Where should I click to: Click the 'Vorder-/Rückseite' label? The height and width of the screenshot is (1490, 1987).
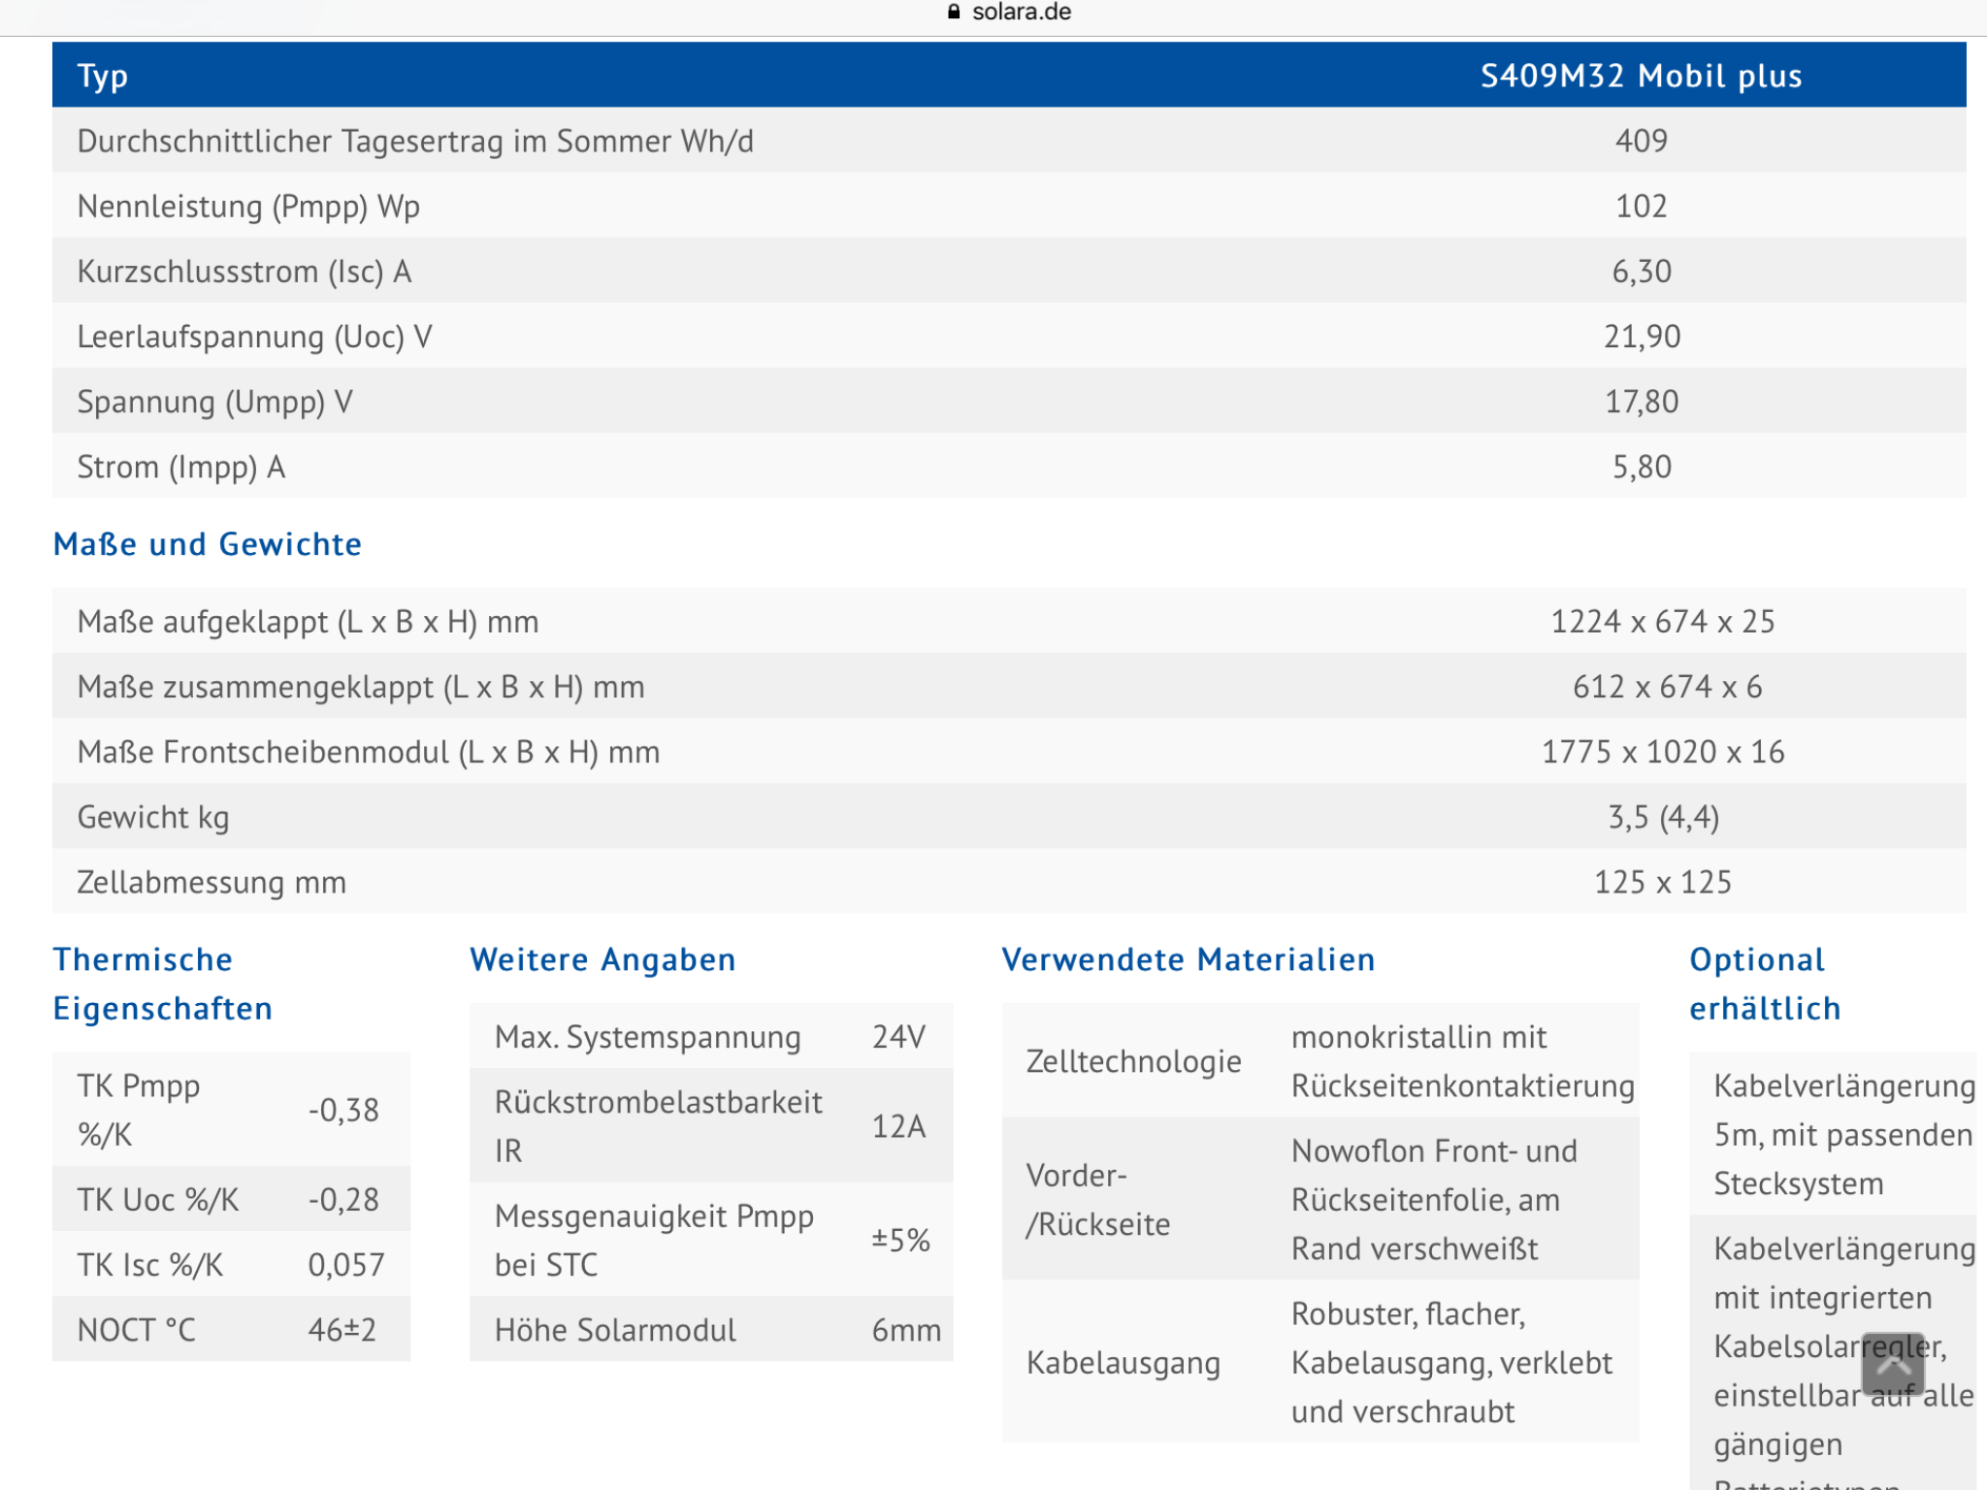(x=1098, y=1200)
